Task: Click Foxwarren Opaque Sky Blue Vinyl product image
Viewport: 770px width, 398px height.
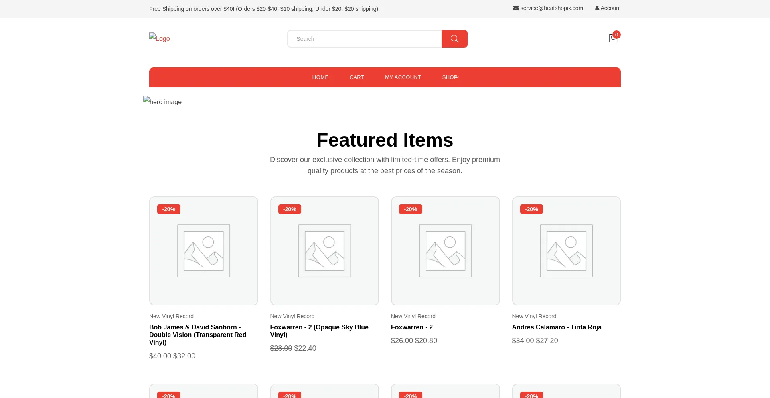Action: pos(324,251)
